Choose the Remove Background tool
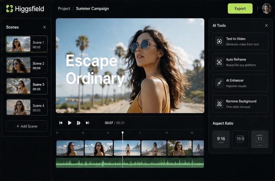This screenshot has height=181, width=275. tap(240, 104)
